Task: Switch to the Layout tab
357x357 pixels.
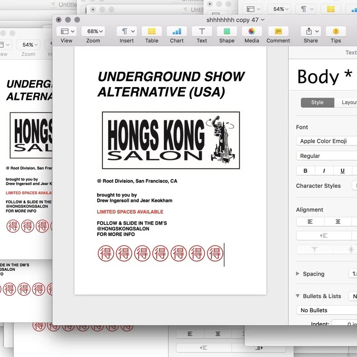Action: point(346,102)
